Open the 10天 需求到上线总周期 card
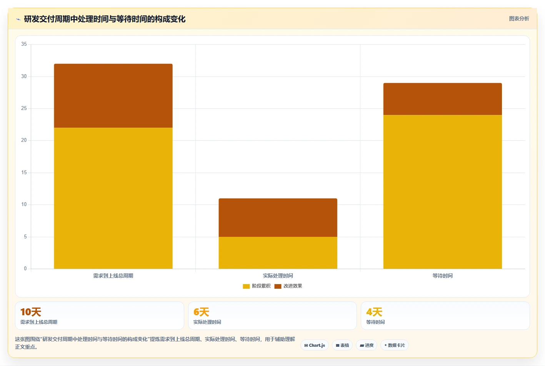Screen dimensions: 545x366 pyautogui.click(x=100, y=316)
